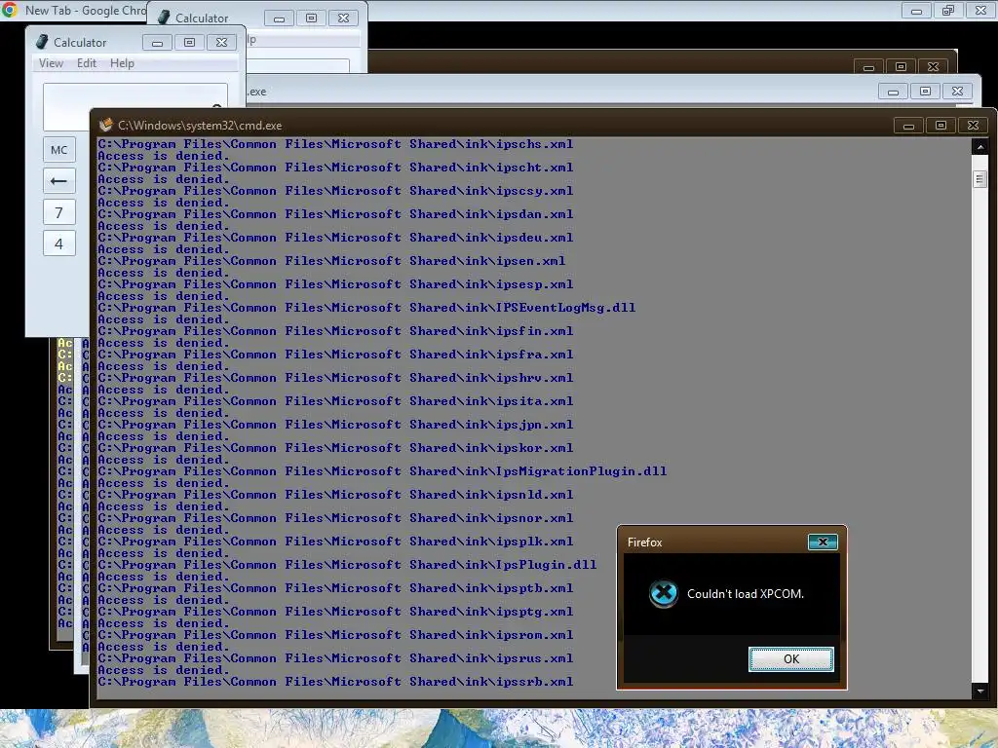
Task: Open the Help menu in Calculator
Action: point(122,63)
